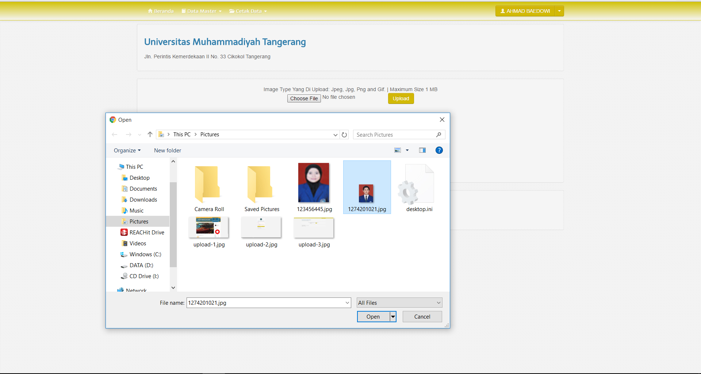Go up one folder level
The height and width of the screenshot is (374, 701).
150,135
